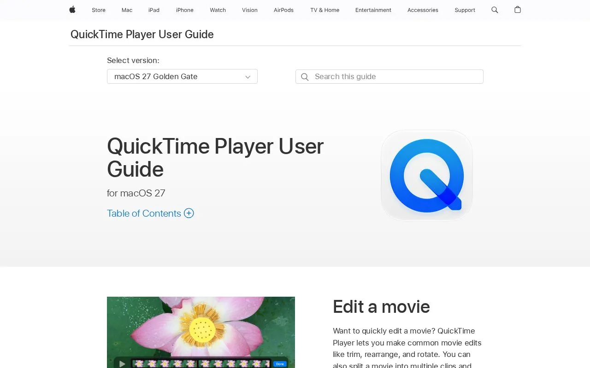This screenshot has width=590, height=368.
Task: Choose Vision in the top navigation
Action: (x=250, y=10)
